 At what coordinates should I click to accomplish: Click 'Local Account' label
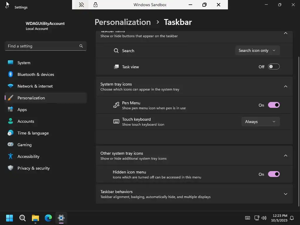coord(37,29)
